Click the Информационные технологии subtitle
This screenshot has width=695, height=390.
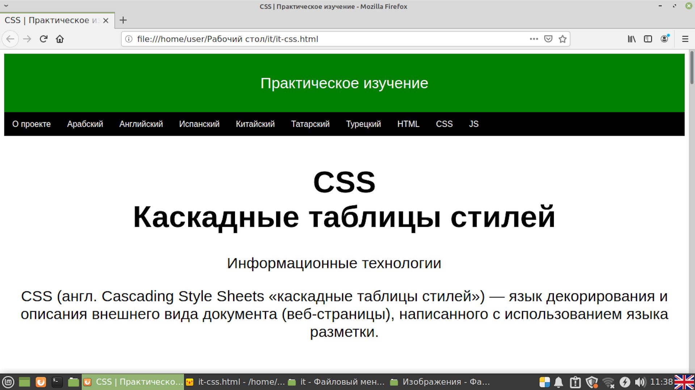click(x=334, y=263)
